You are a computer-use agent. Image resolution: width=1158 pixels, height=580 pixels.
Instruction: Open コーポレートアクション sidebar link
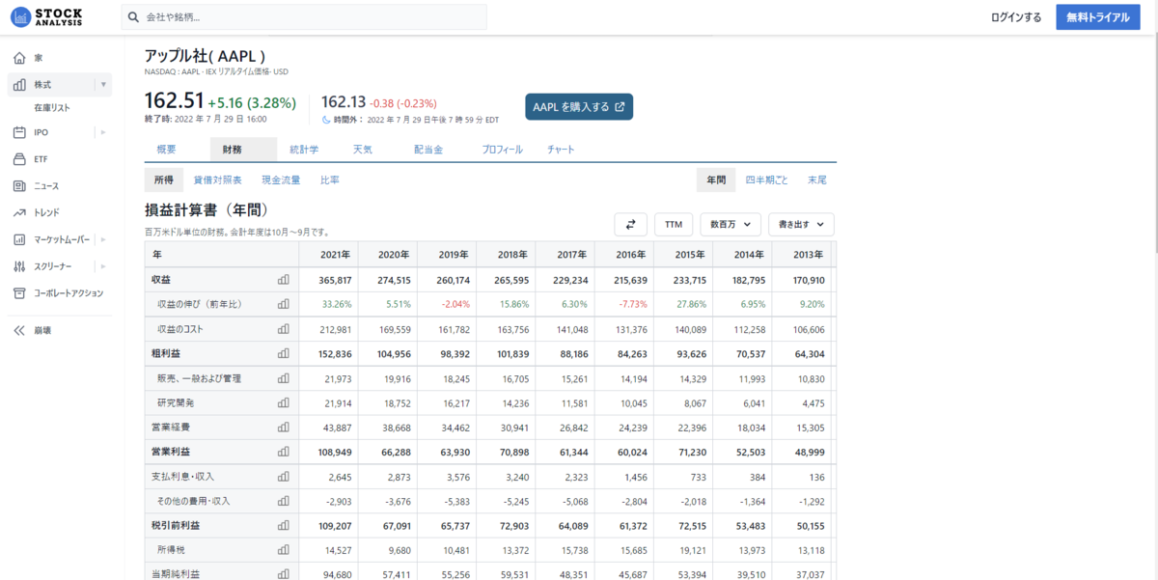tap(69, 292)
